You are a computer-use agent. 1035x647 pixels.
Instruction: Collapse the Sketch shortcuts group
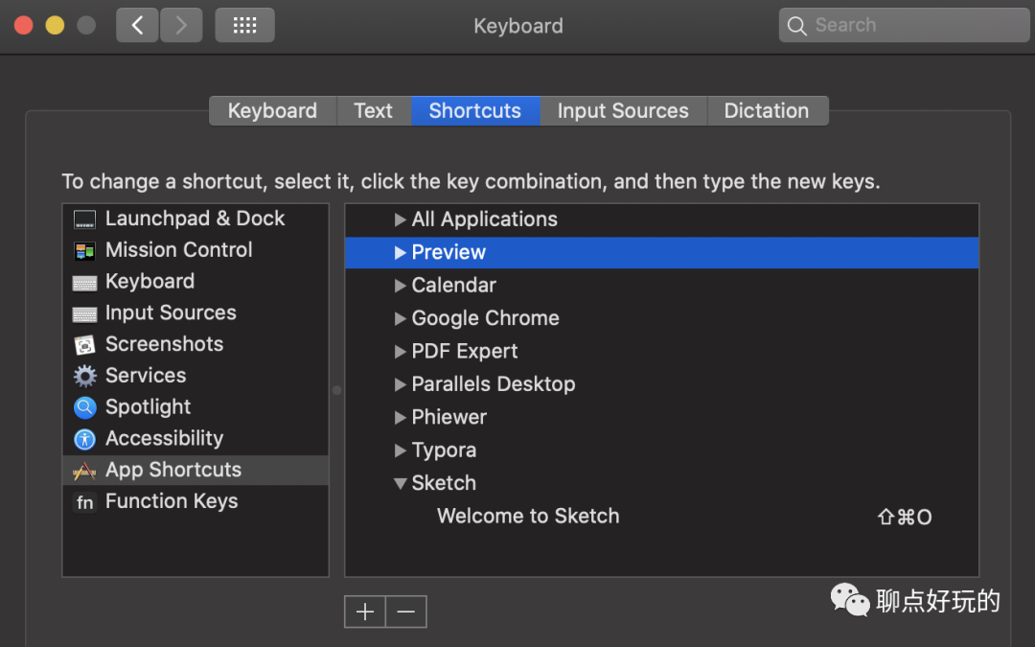(400, 483)
